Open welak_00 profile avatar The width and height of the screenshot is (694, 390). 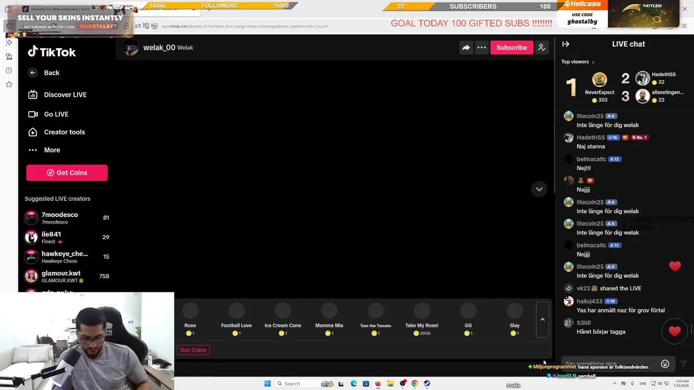click(130, 48)
